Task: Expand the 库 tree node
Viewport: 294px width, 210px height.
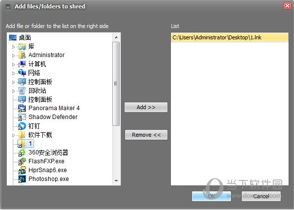Action: (x=13, y=47)
